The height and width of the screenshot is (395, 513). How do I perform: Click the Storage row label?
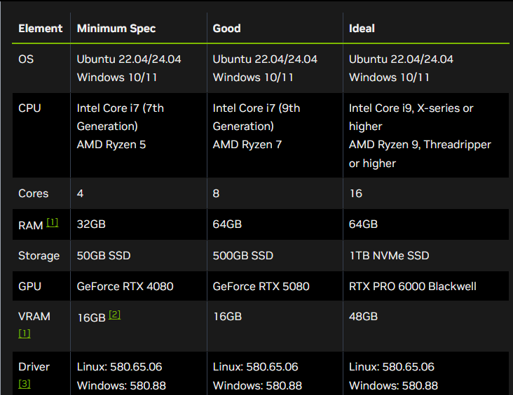[x=39, y=255]
